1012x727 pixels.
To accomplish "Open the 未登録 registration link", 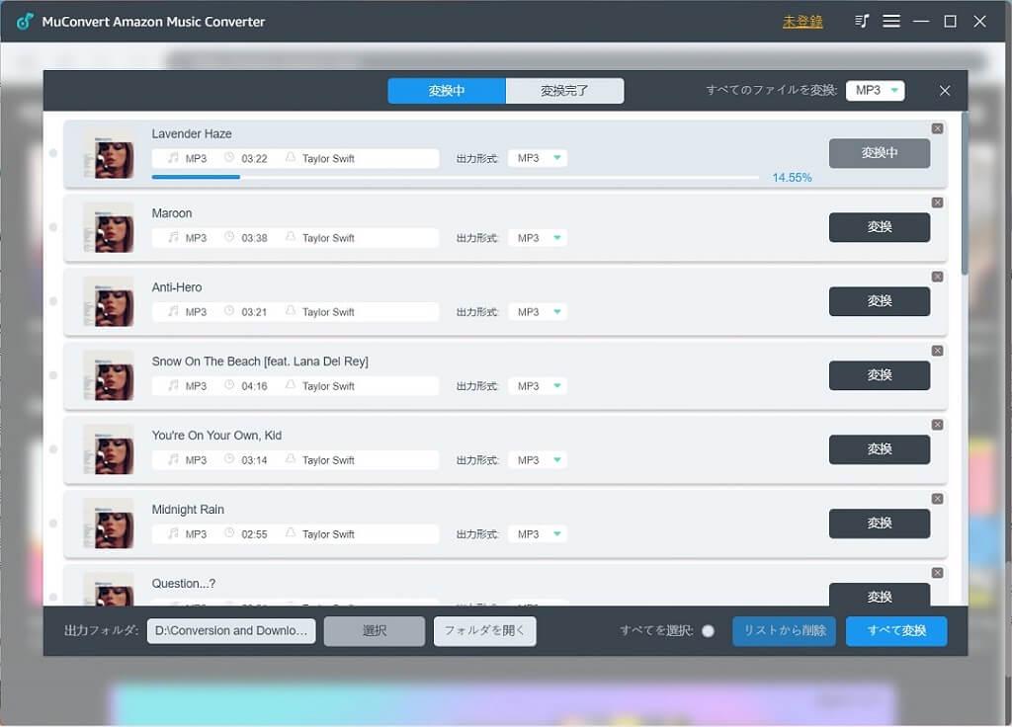I will coord(802,22).
